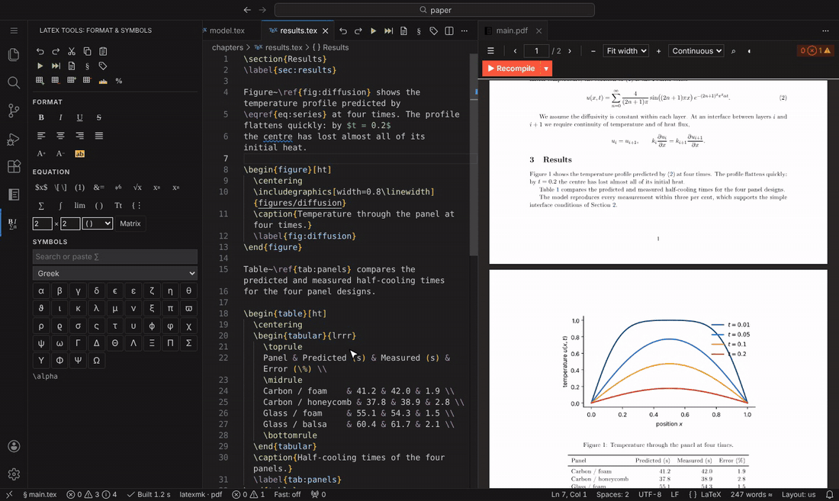
Task: Click 'latexmk · pdf' recipe in the status bar
Action: click(x=201, y=495)
